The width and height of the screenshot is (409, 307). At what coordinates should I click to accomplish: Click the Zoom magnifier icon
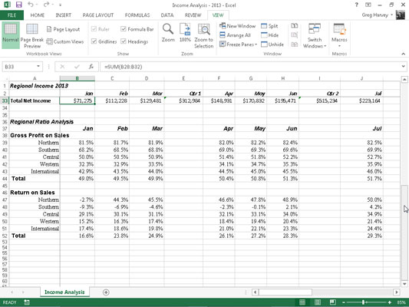[168, 29]
